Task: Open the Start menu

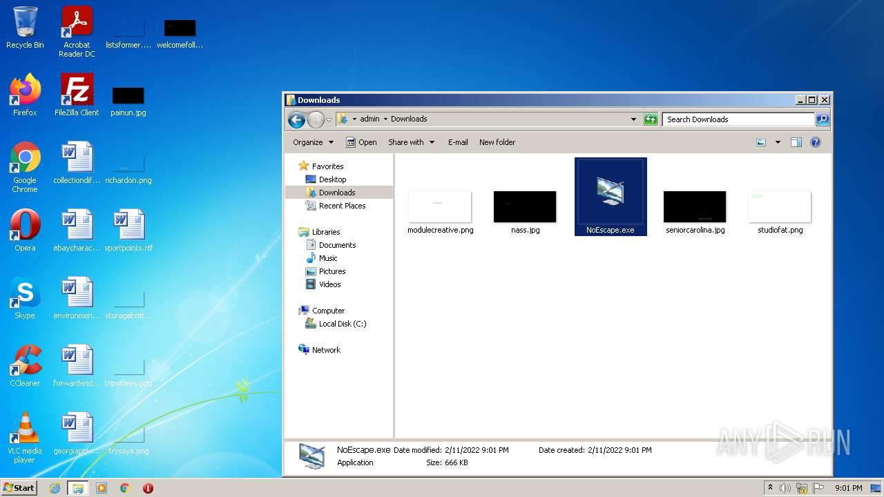Action: coord(19,488)
